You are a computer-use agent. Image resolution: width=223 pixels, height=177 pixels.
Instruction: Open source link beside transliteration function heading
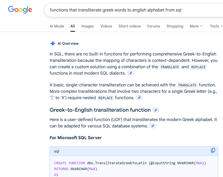click(156, 110)
